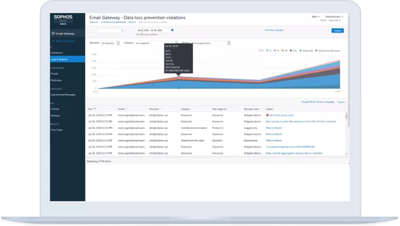Image resolution: width=400 pixels, height=226 pixels.
Task: Open the Message action column filter
Action: click(261, 109)
